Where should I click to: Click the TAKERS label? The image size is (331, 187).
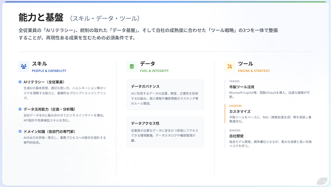coord(234,81)
